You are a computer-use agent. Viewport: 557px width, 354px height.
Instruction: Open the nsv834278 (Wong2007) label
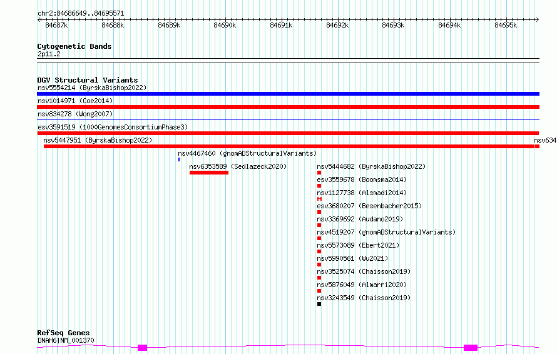pyautogui.click(x=75, y=114)
